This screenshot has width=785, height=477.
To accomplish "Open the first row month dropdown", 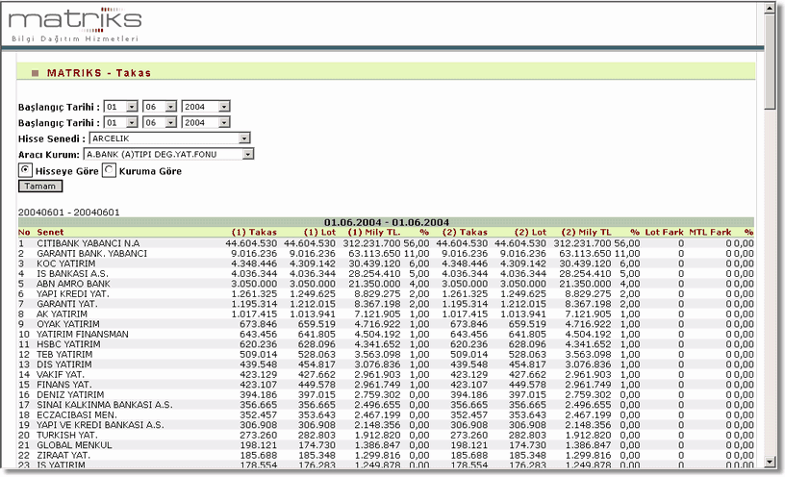I will pyautogui.click(x=170, y=107).
